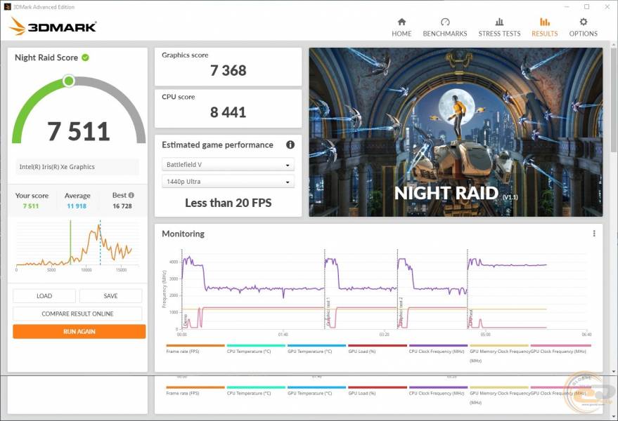This screenshot has width=618, height=421.
Task: Open the Monitoring three-dot menu
Action: [x=594, y=234]
